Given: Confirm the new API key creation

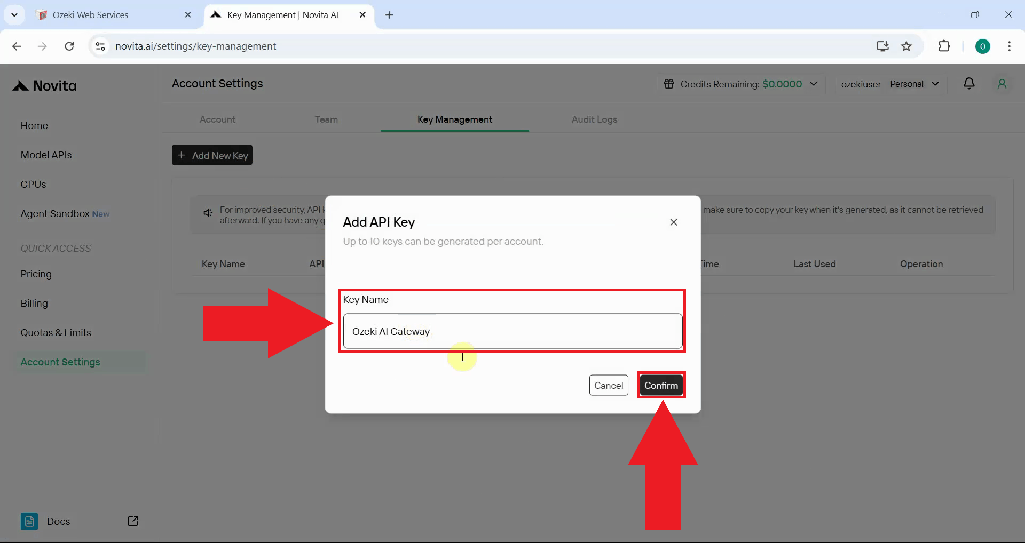Looking at the screenshot, I should click(661, 385).
